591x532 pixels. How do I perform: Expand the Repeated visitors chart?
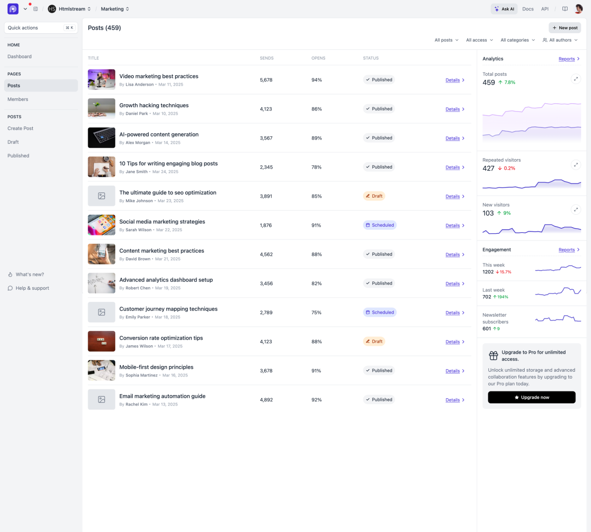point(575,165)
